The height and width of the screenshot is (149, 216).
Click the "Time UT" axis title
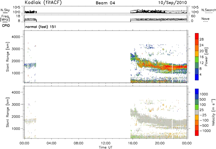(x=106, y=147)
